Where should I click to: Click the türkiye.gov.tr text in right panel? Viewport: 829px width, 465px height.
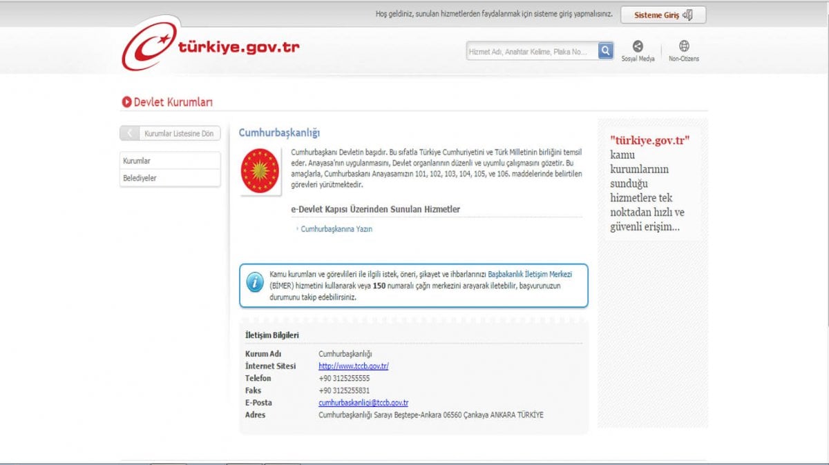[651, 139]
